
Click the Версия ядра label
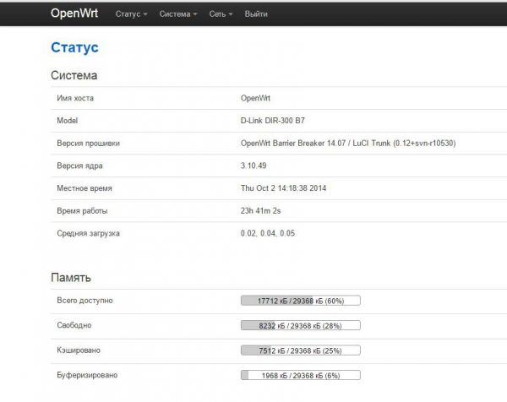point(79,166)
